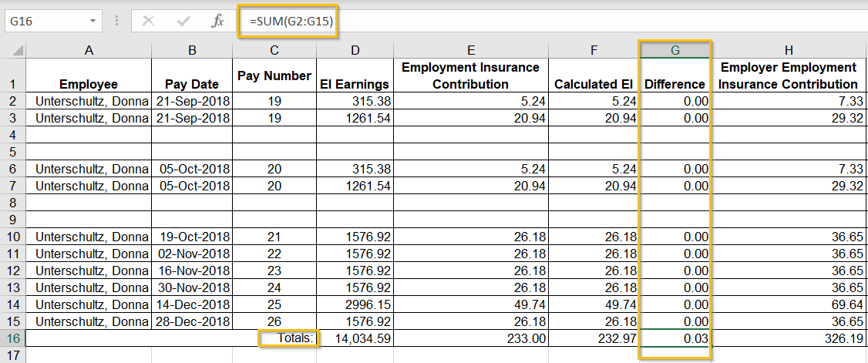Screen dimensions: 868x363
Task: Select EI Earnings 1261.54 in row 7
Action: 355,186
